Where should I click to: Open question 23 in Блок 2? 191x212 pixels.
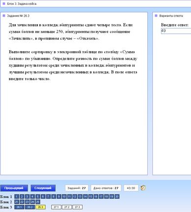[x=27, y=202]
